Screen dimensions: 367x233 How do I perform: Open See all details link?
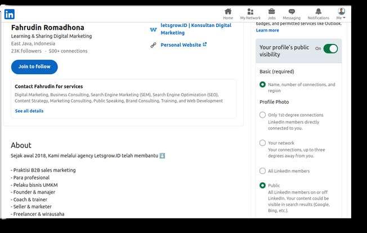pyautogui.click(x=29, y=111)
